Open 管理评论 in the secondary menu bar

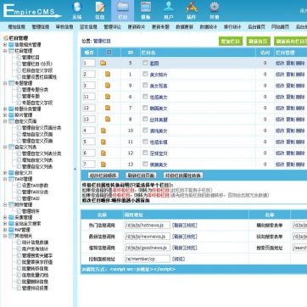click(112, 27)
